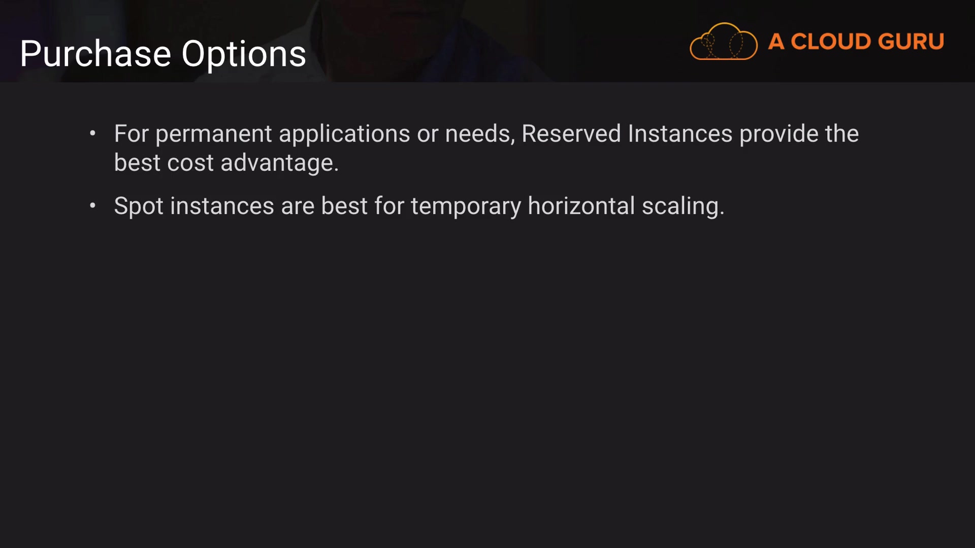The image size is (975, 548).
Task: Click the first bullet point dot
Action: (x=92, y=133)
